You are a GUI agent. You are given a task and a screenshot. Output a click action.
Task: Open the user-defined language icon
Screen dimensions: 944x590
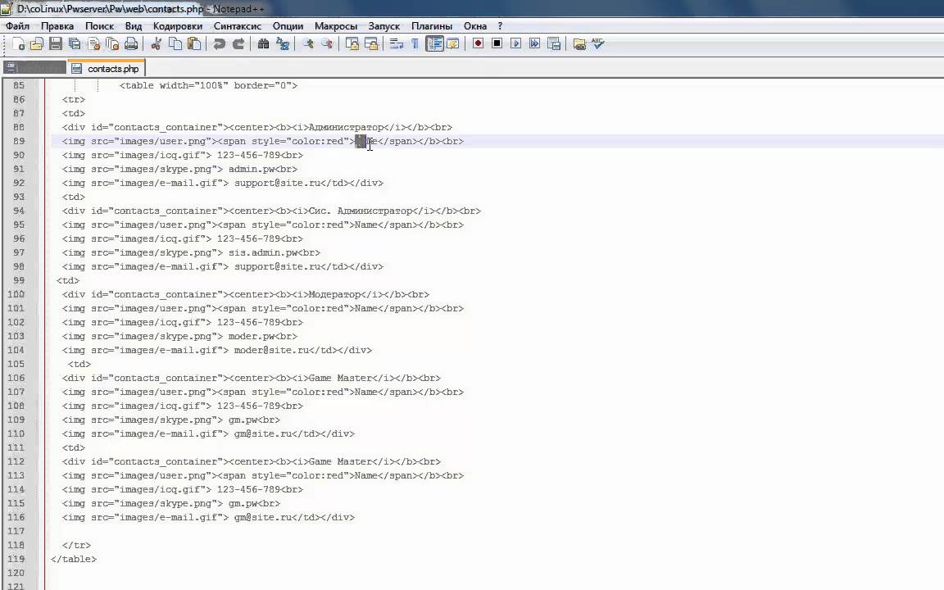click(x=452, y=44)
